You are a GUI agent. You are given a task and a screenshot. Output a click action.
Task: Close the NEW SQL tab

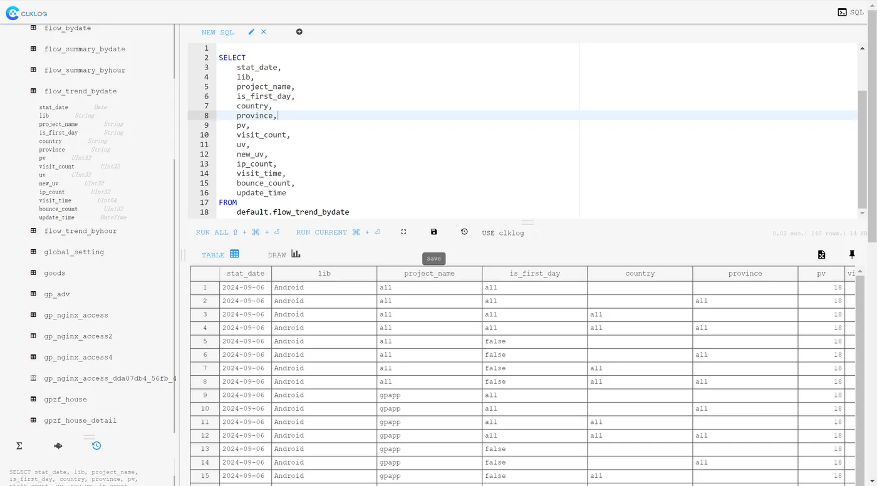point(264,32)
